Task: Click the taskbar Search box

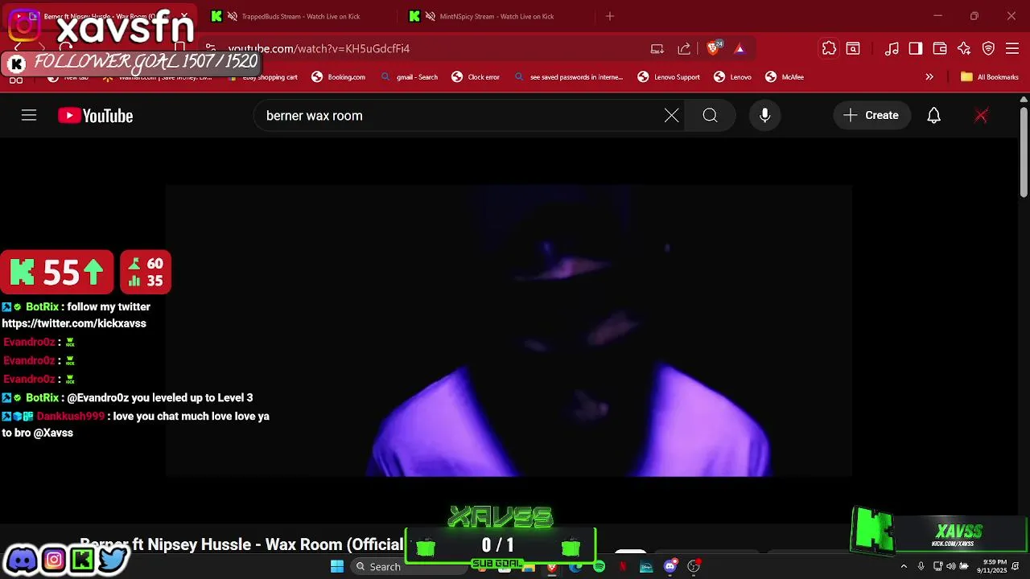Action: (x=410, y=567)
